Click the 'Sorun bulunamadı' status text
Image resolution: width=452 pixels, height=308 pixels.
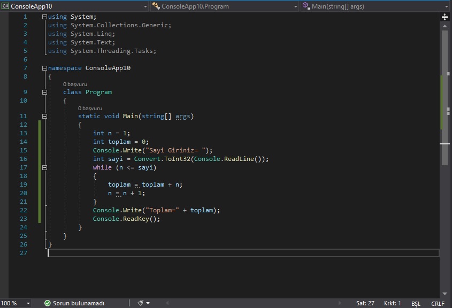[x=79, y=303]
